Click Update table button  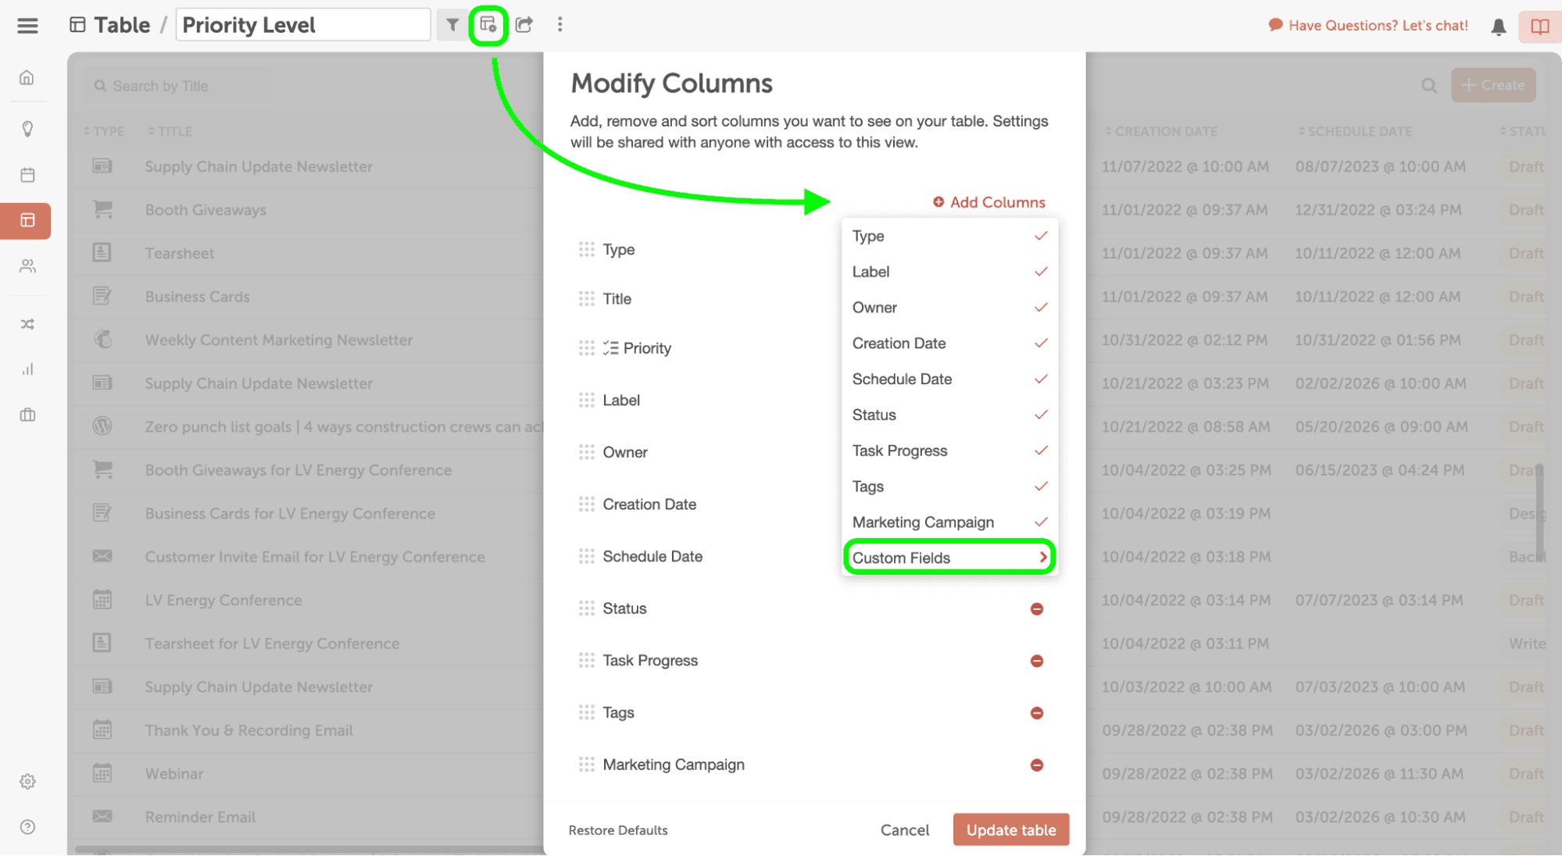tap(1011, 830)
